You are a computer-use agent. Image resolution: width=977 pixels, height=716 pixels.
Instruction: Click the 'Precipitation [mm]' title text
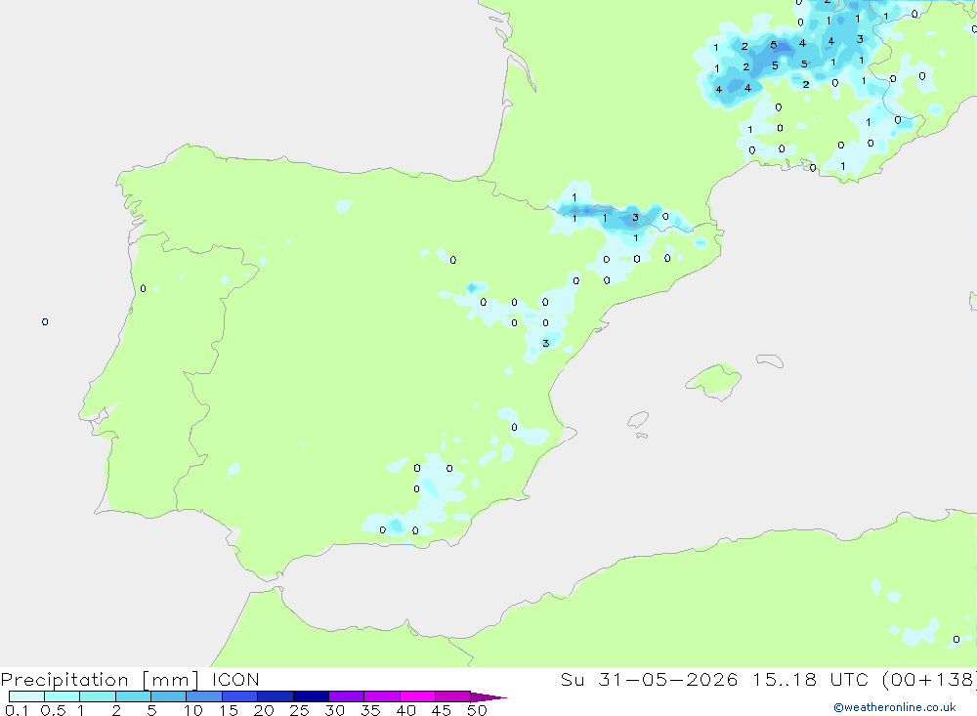click(101, 680)
